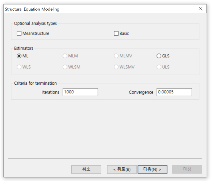Screen dimensions: 214x181
Task: Click the Optional analysis types group label
Action: pyautogui.click(x=35, y=23)
